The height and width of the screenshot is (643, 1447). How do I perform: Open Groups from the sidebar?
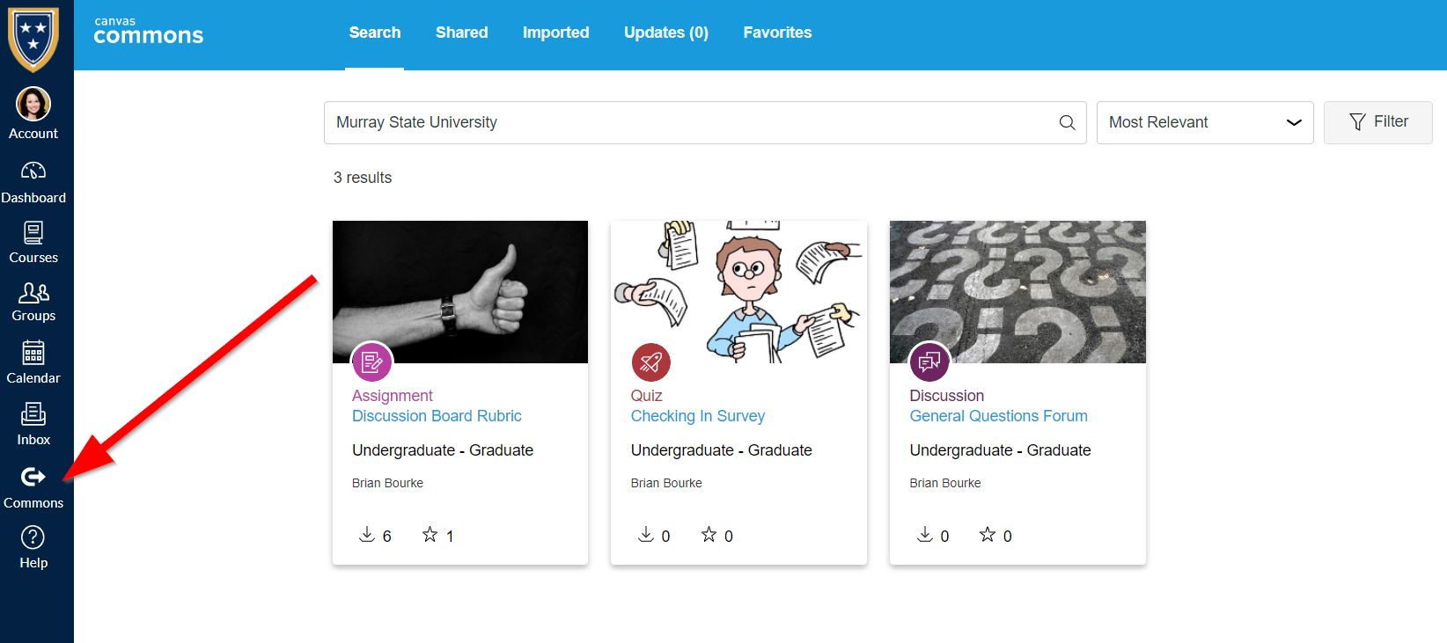point(33,303)
